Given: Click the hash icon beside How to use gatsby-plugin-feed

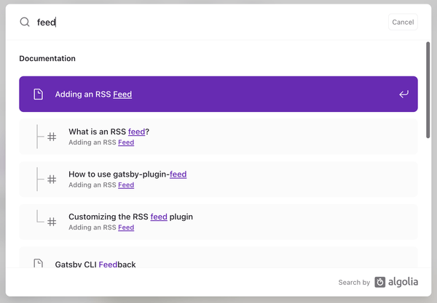Looking at the screenshot, I should (52, 179).
